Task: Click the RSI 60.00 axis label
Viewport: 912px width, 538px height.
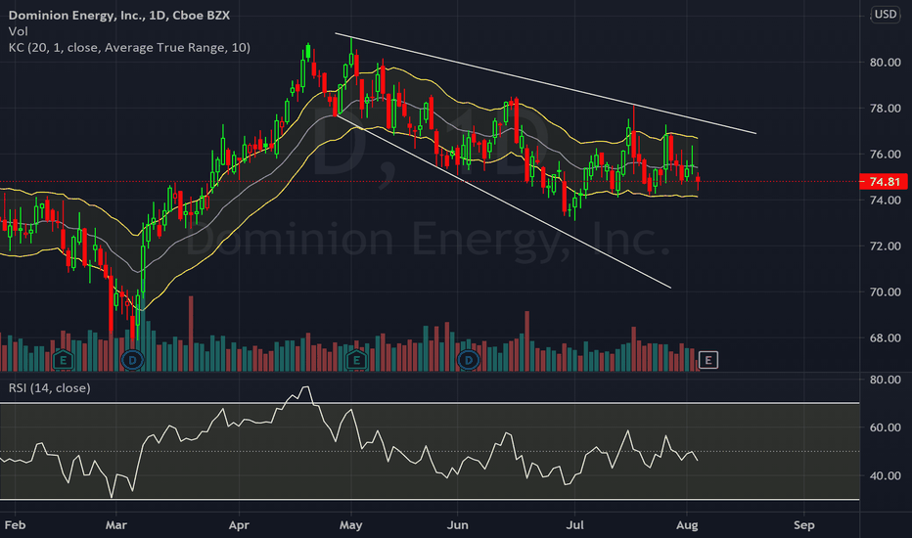Action: tap(885, 427)
